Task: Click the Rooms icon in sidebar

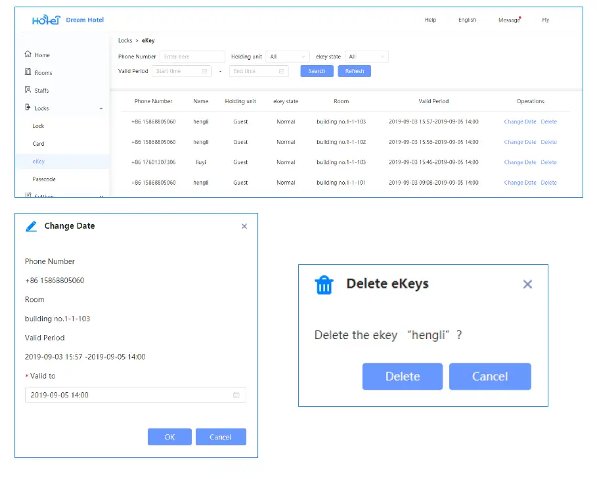Action: (28, 72)
